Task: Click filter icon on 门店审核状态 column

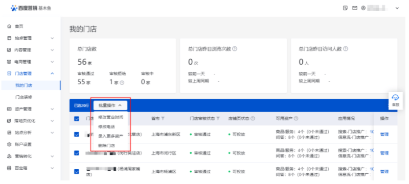Action: click(218, 118)
